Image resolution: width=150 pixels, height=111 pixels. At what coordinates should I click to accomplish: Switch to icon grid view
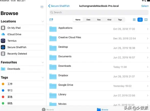[134, 20]
